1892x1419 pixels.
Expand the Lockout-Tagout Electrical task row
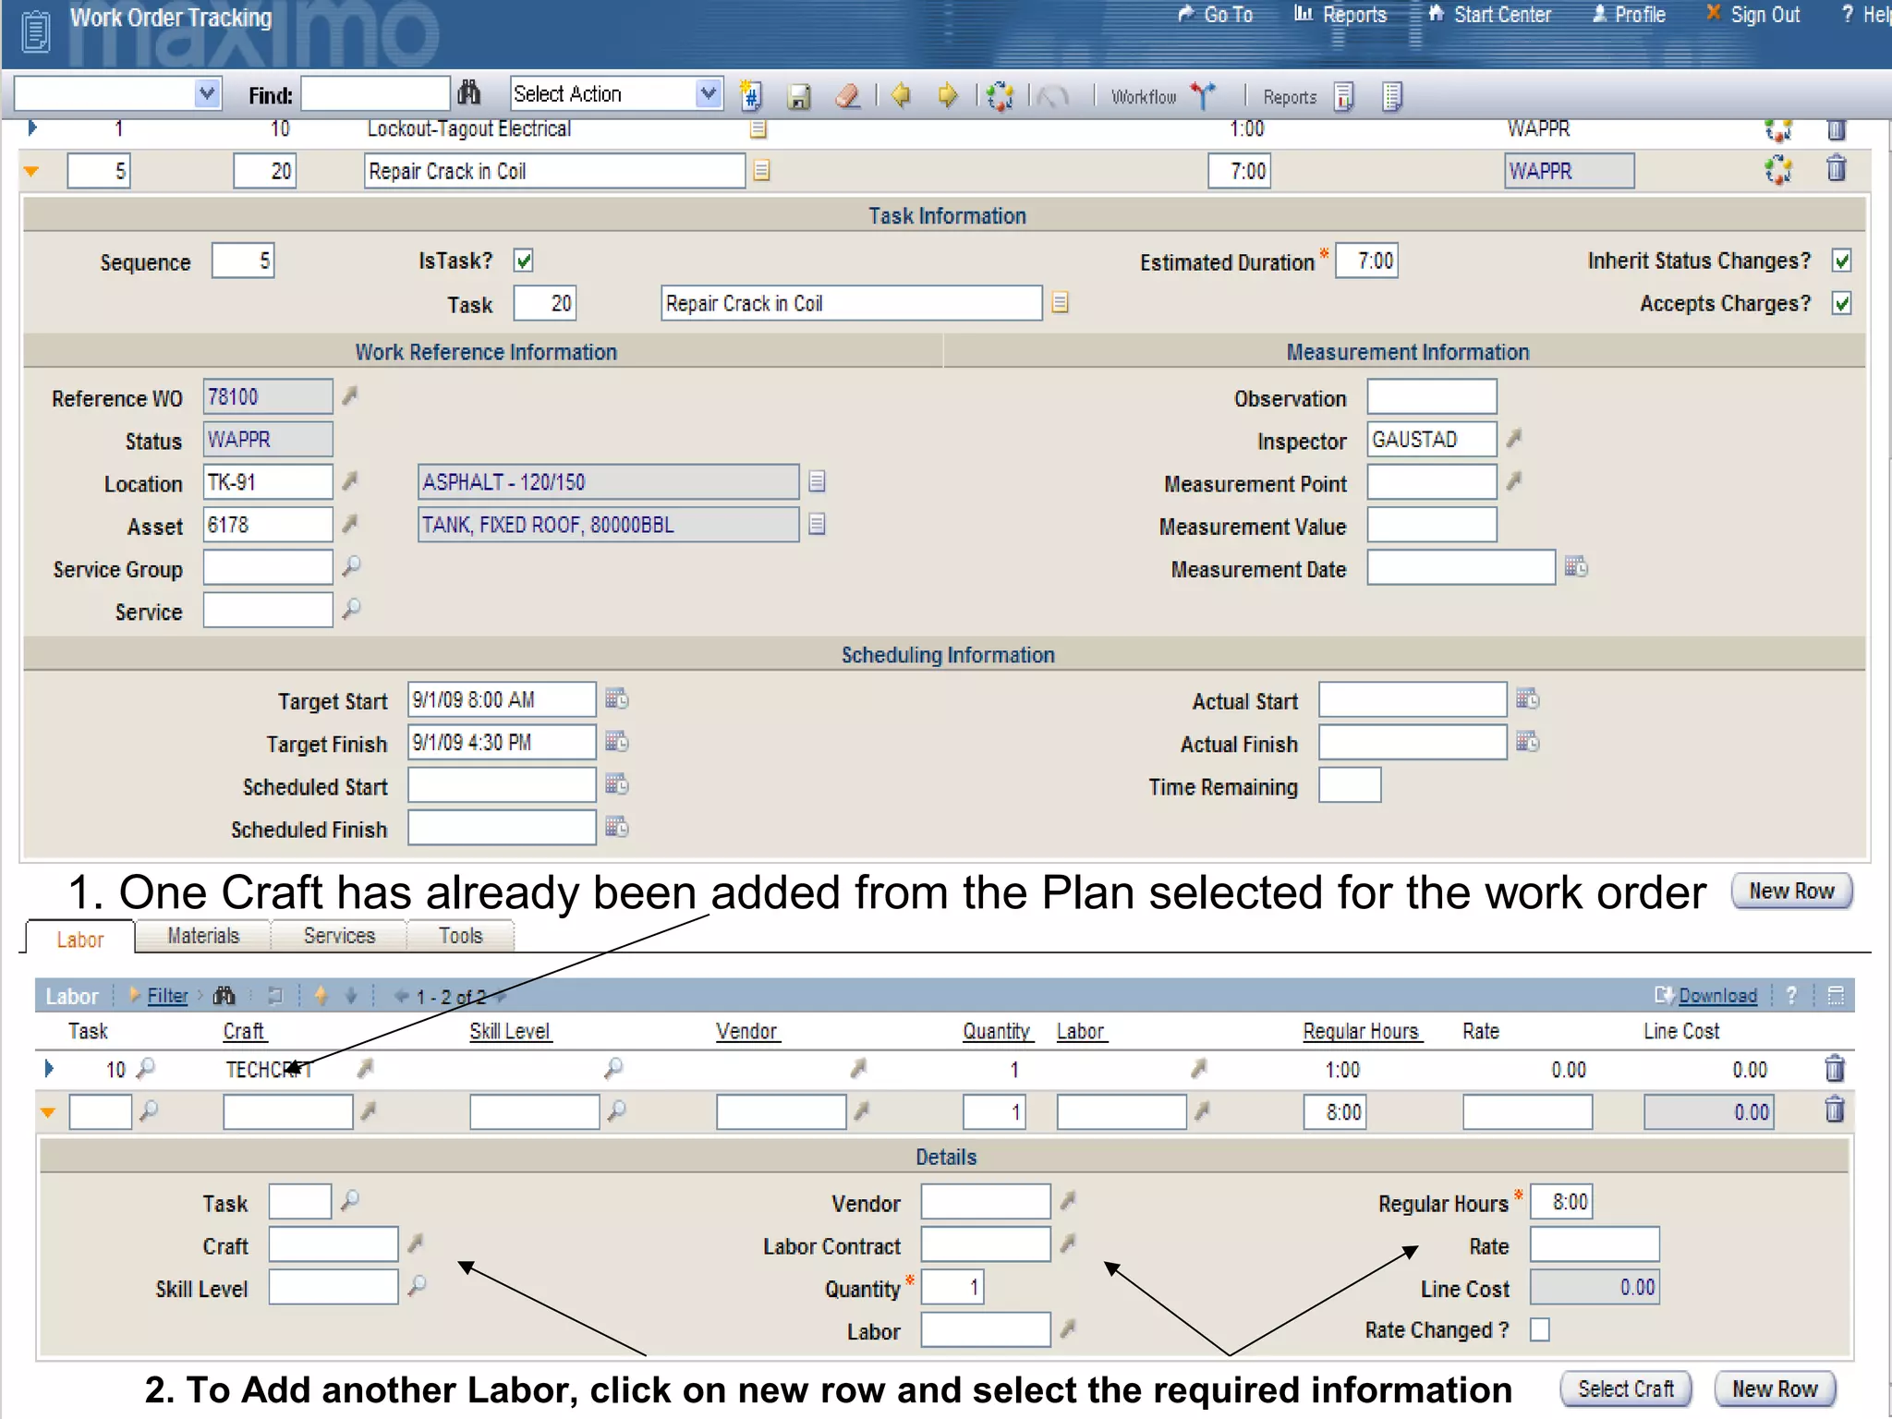[x=32, y=127]
